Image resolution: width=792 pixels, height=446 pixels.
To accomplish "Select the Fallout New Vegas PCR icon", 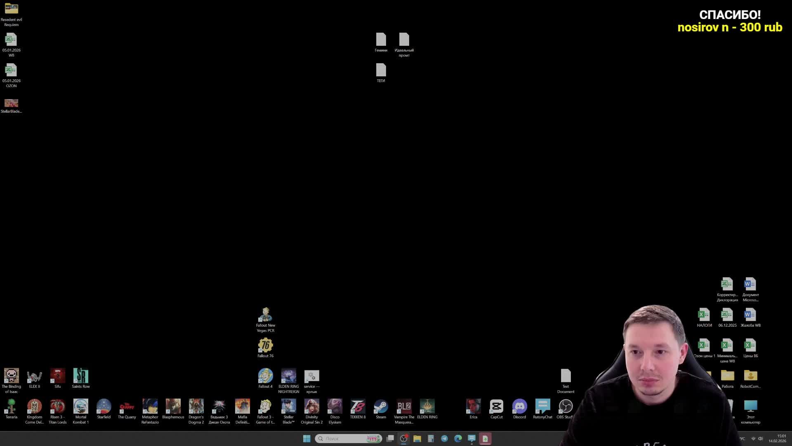I will pos(265,315).
